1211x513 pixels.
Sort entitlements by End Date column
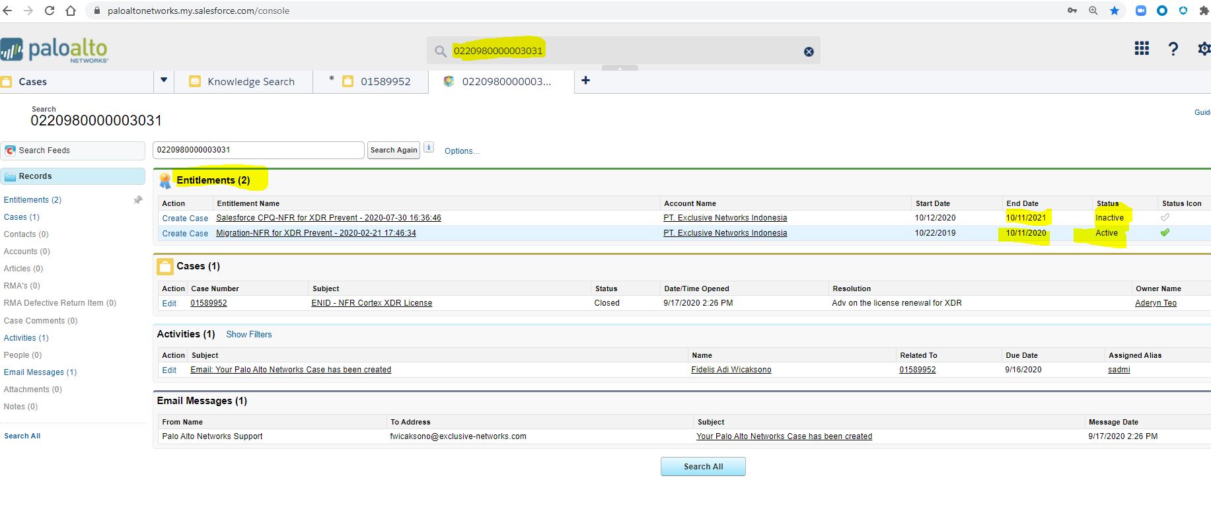pyautogui.click(x=1022, y=203)
